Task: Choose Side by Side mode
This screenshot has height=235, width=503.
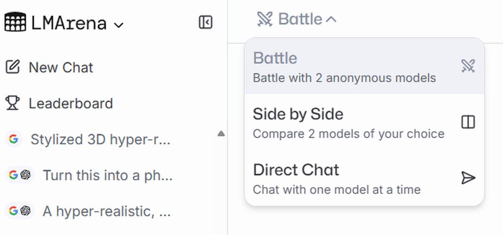Action: click(348, 122)
